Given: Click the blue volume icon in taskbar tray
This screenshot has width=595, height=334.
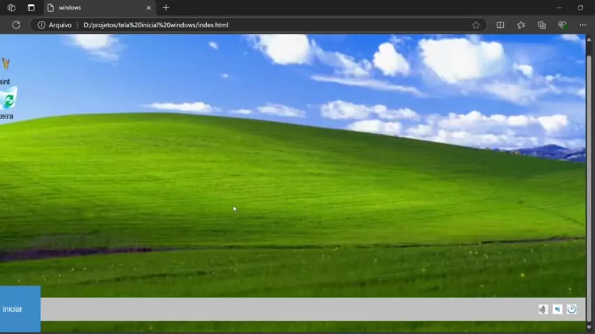Looking at the screenshot, I should point(557,310).
